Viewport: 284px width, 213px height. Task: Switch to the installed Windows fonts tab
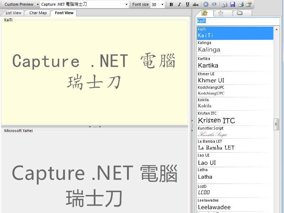coord(204,13)
